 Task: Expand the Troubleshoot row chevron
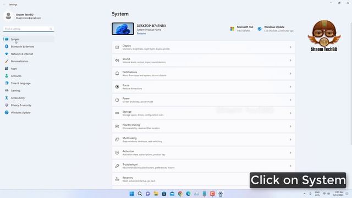[290, 166]
